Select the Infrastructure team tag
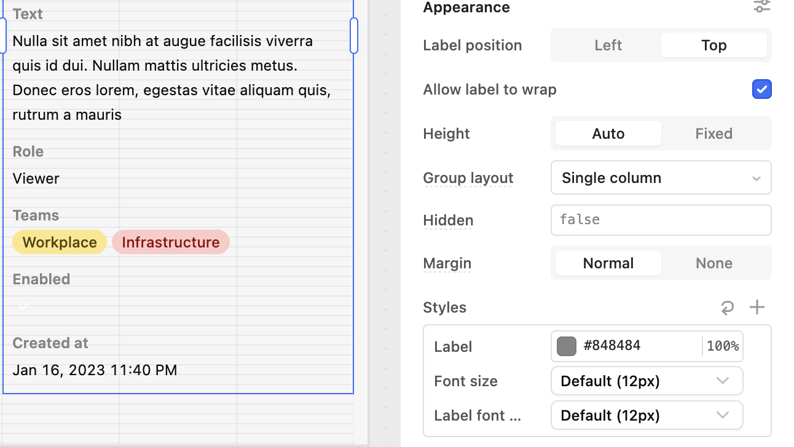The width and height of the screenshot is (794, 447). [x=170, y=242]
